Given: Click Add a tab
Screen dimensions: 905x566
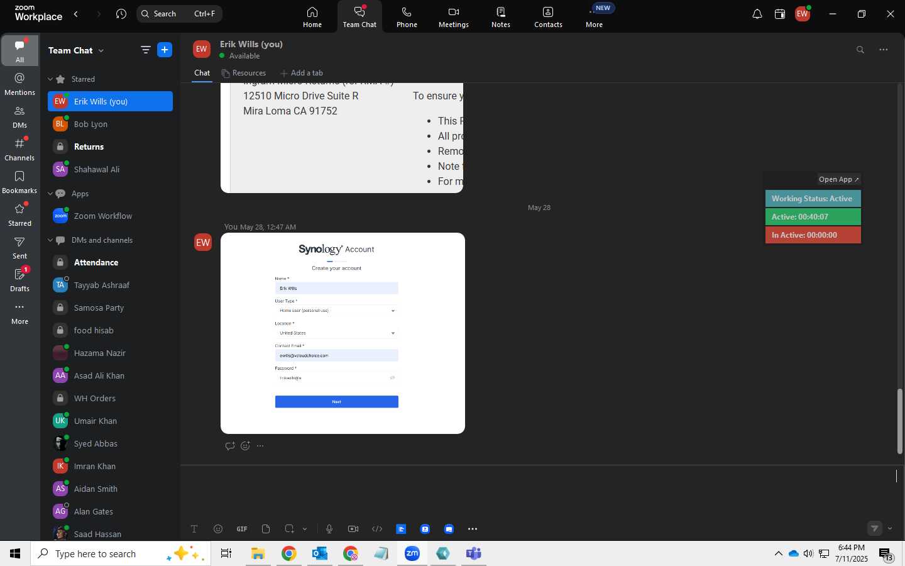Looking at the screenshot, I should pos(302,73).
